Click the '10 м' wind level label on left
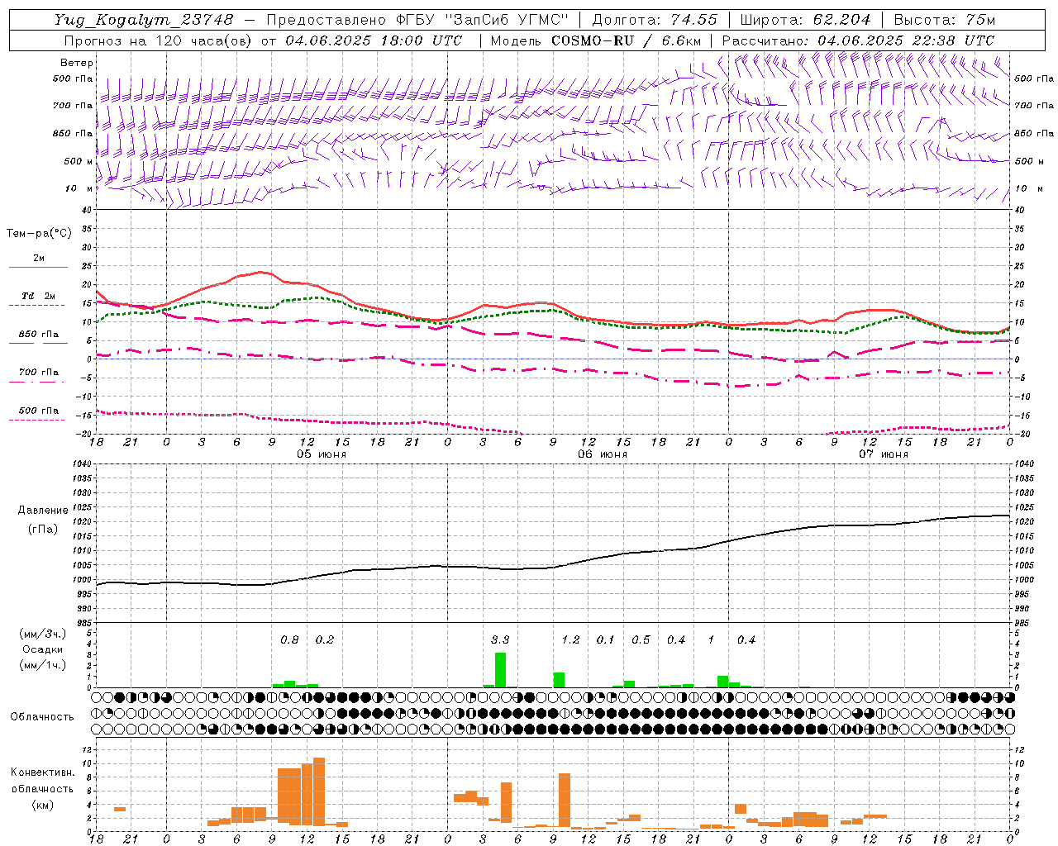 click(x=79, y=188)
